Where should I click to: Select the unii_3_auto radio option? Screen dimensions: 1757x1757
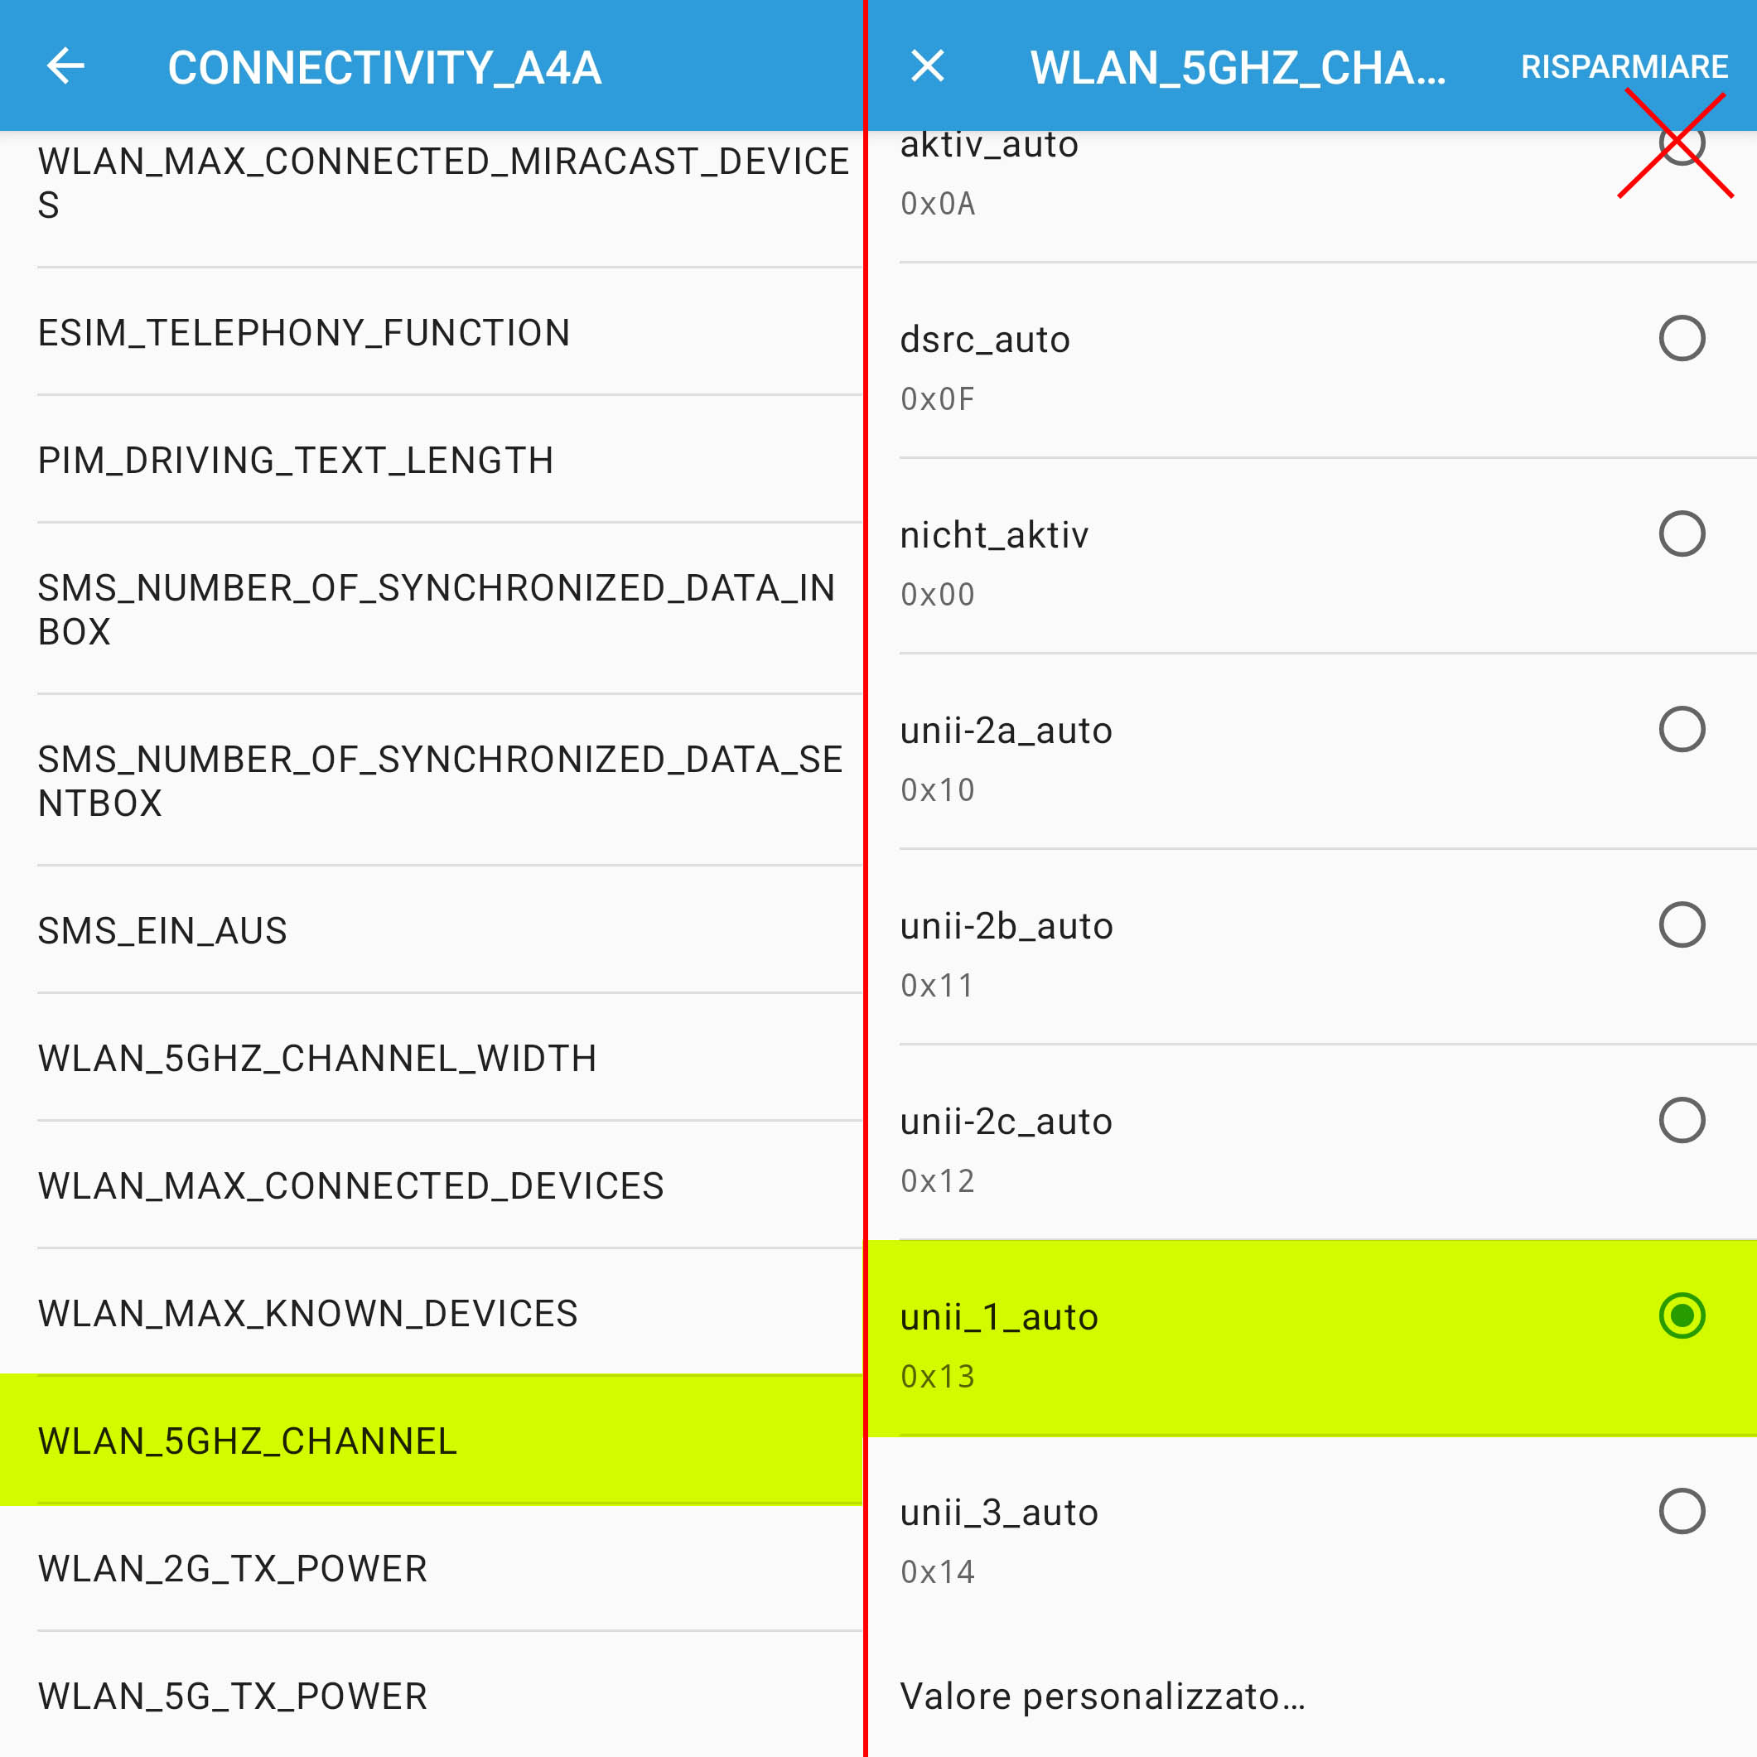tap(1681, 1512)
